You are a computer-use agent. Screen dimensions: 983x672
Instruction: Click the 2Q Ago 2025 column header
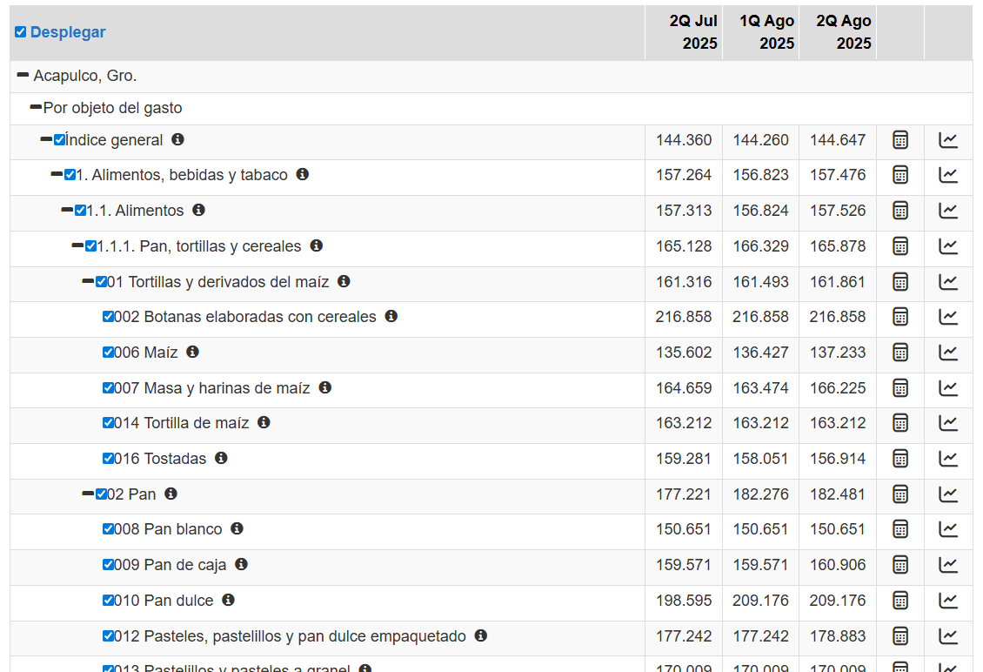click(843, 32)
